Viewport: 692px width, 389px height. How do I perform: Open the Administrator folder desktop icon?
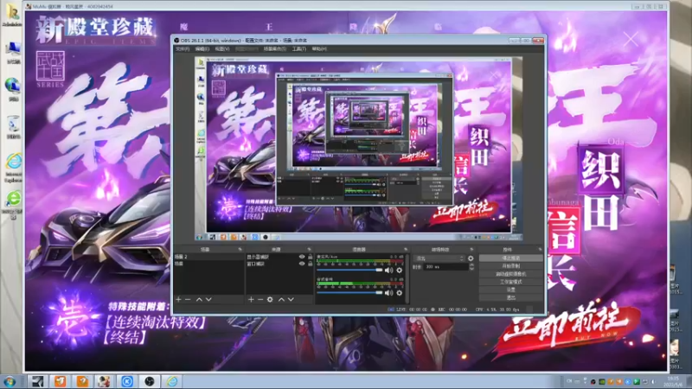12,14
